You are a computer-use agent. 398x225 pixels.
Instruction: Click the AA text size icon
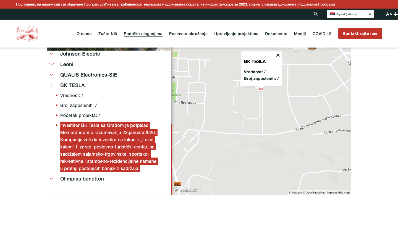tap(389, 14)
